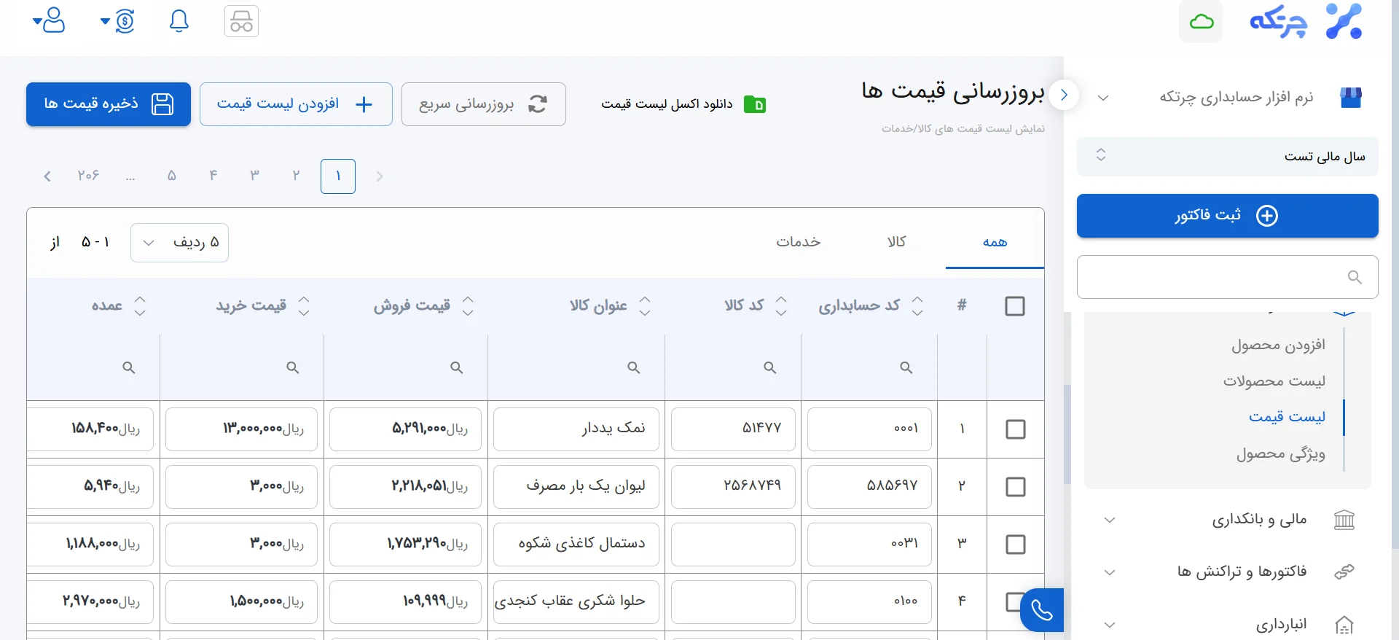This screenshot has height=640, width=1399.
Task: Click search icon under کد کالا column
Action: tap(769, 367)
